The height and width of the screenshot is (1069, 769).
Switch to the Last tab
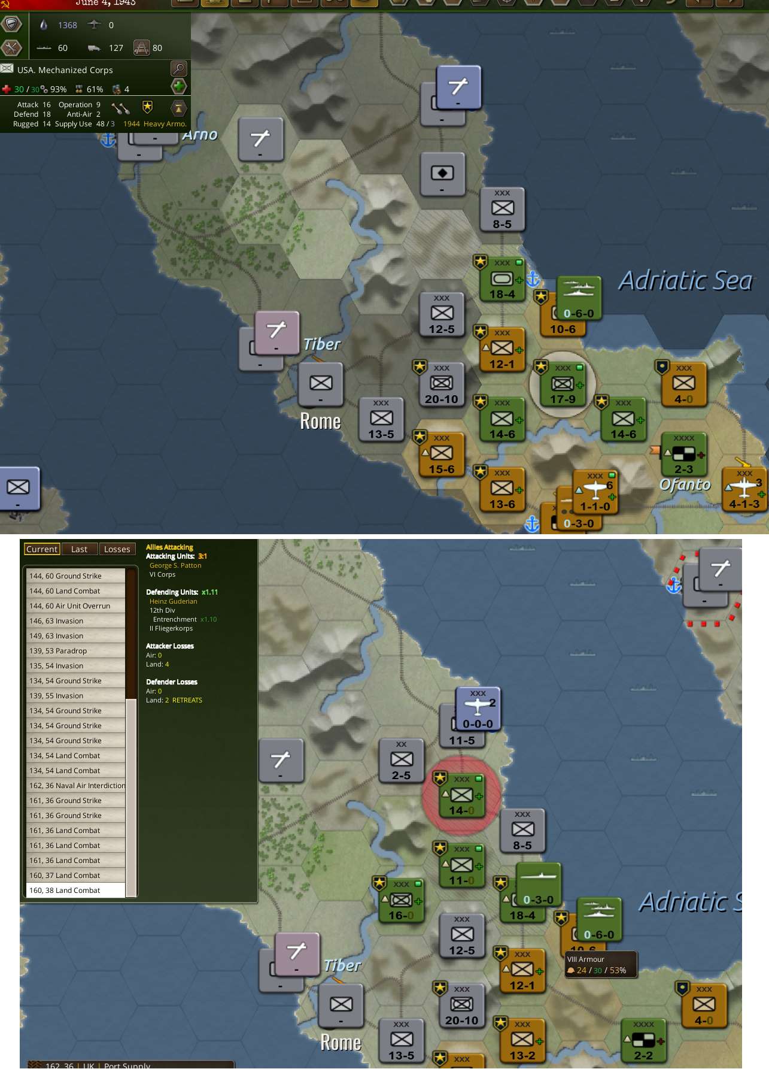(x=79, y=549)
